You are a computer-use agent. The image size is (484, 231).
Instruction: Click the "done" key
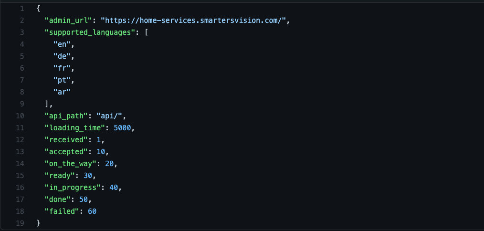(x=57, y=199)
